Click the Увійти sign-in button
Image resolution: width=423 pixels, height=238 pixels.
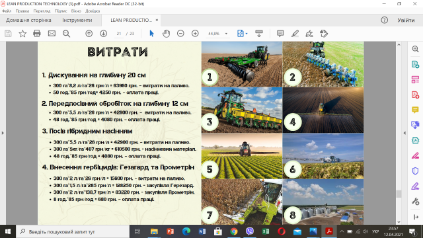(406, 20)
